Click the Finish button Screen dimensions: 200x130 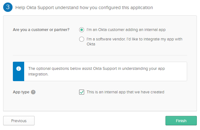click(x=181, y=121)
